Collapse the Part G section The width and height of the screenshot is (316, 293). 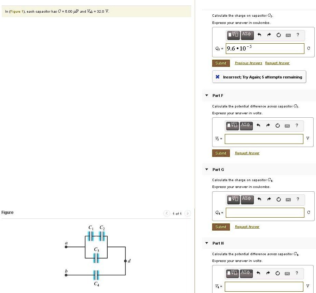coord(206,170)
